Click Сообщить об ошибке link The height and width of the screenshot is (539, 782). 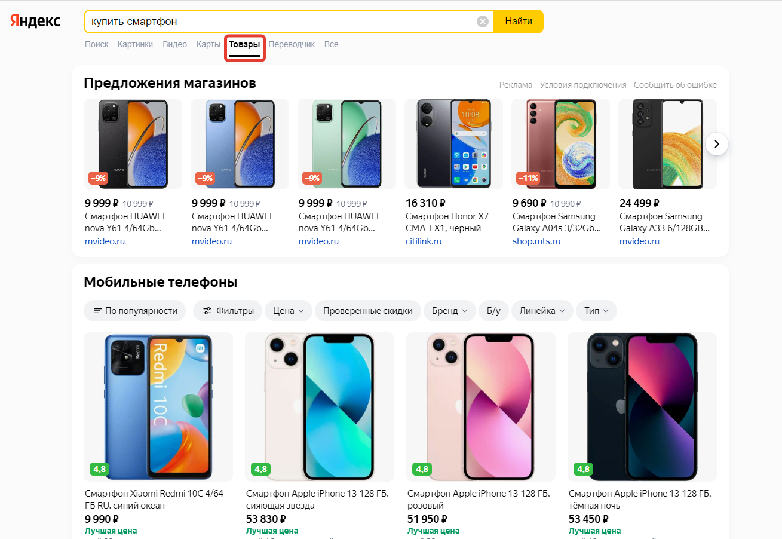point(675,85)
